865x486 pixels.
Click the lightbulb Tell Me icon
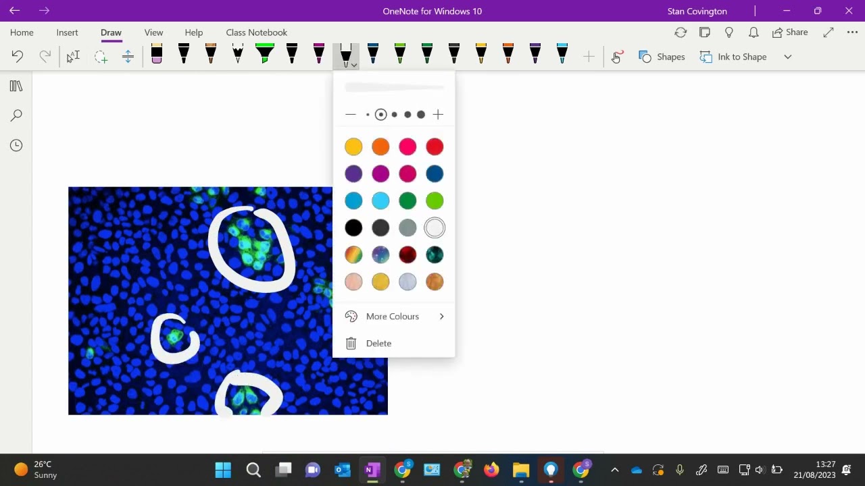[729, 32]
